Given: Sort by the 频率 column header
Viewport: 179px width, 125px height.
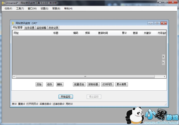Looking at the screenshot, I should (90, 33).
